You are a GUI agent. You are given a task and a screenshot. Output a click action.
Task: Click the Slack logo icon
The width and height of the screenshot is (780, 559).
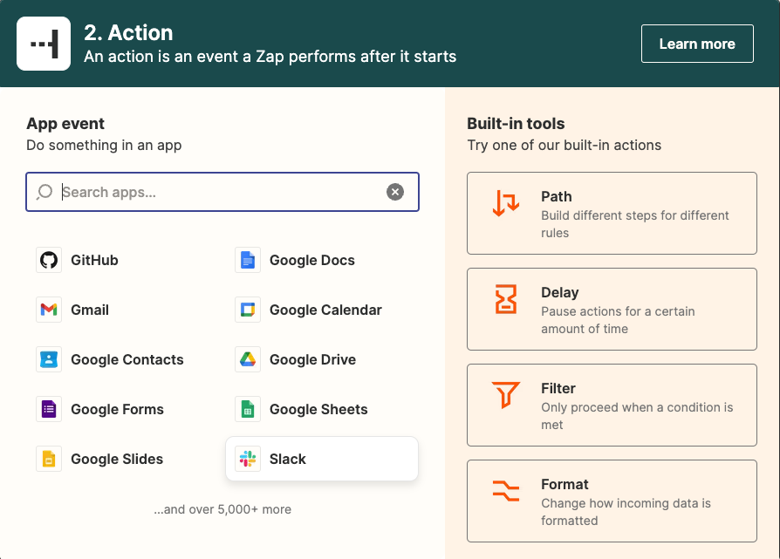[x=248, y=459]
